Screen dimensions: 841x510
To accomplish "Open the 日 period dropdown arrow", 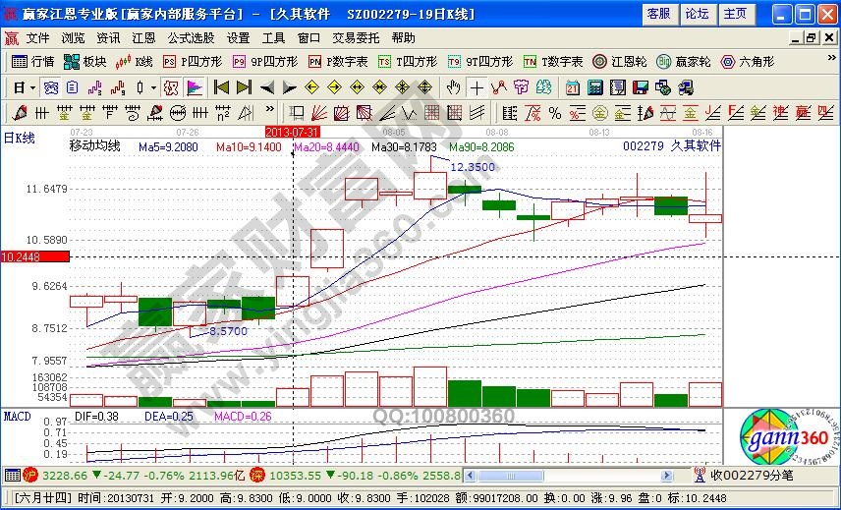I will 32,87.
